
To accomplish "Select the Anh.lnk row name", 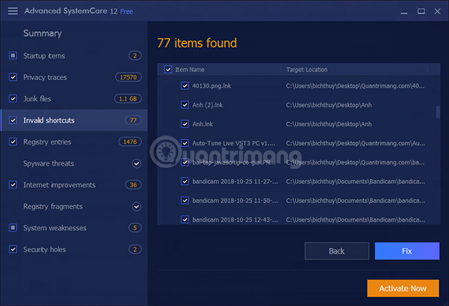I will 202,124.
